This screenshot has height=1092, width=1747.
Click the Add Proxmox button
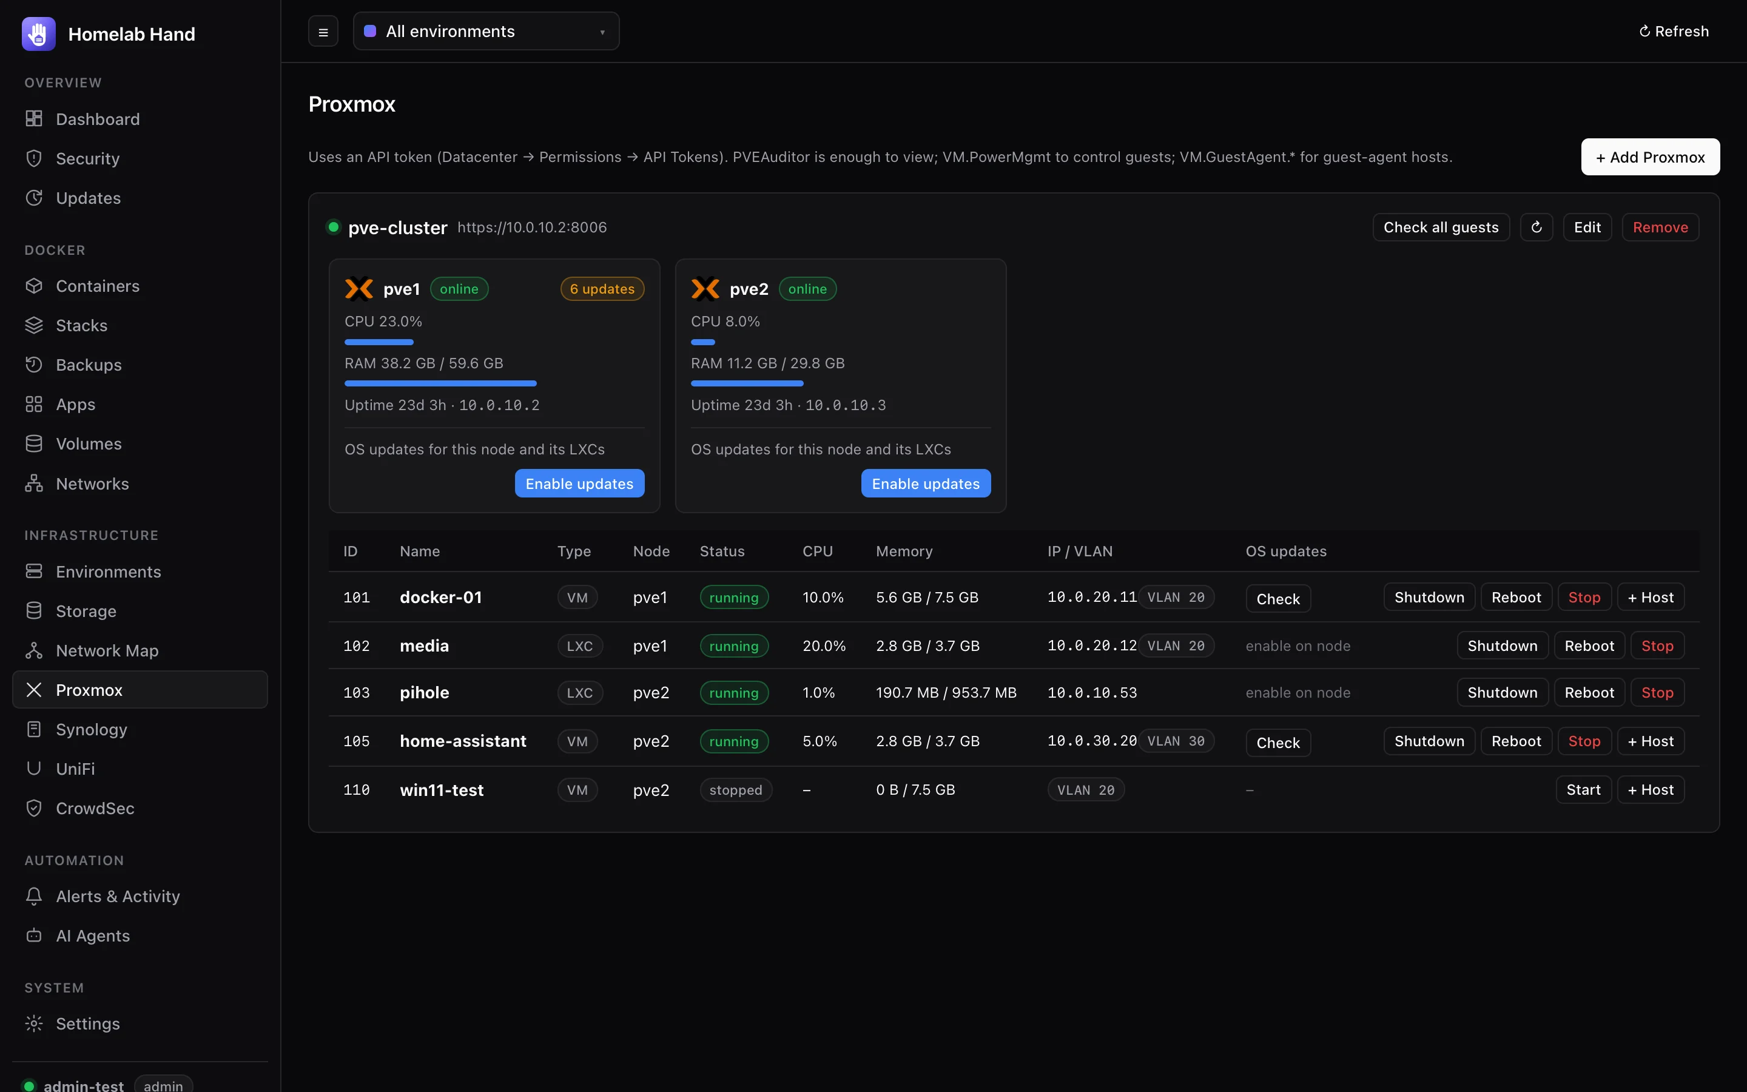[x=1651, y=157]
